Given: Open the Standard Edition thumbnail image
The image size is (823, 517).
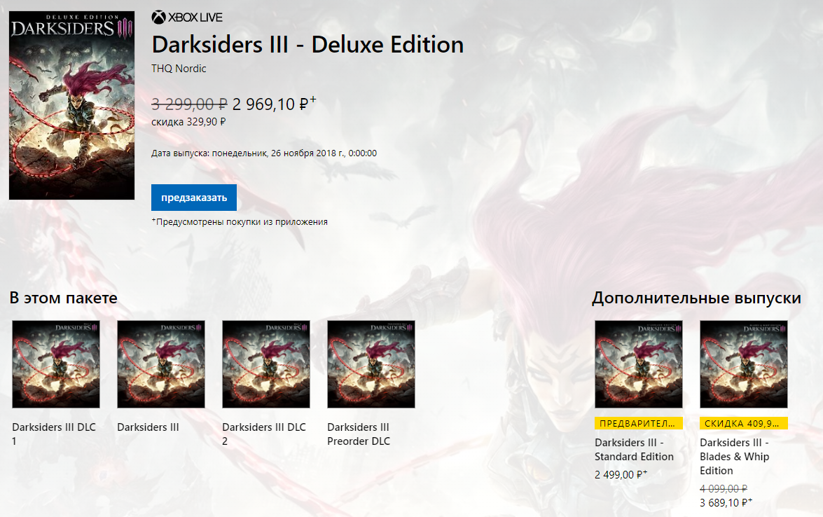Looking at the screenshot, I should [639, 364].
